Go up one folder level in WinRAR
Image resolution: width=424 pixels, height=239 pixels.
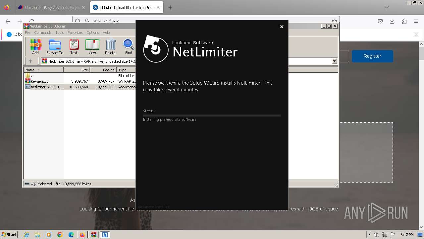pyautogui.click(x=30, y=61)
